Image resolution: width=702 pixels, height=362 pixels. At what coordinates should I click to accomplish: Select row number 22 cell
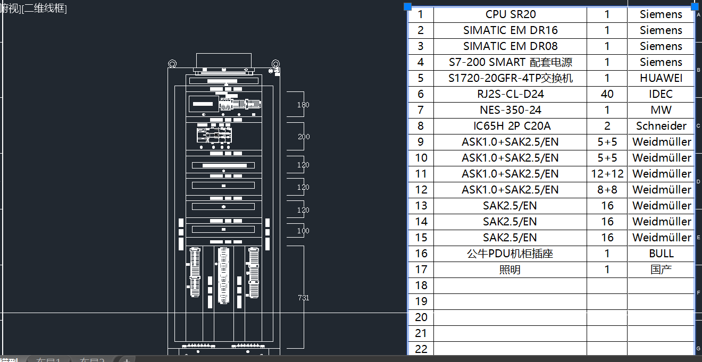(x=421, y=349)
